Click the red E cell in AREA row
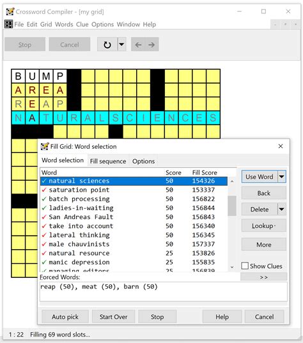This screenshot has width=303, height=343. coord(46,90)
